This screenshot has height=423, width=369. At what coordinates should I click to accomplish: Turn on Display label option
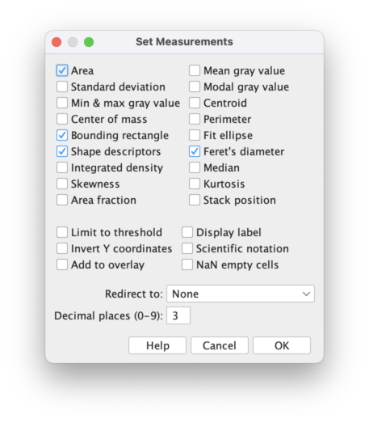[x=187, y=233]
